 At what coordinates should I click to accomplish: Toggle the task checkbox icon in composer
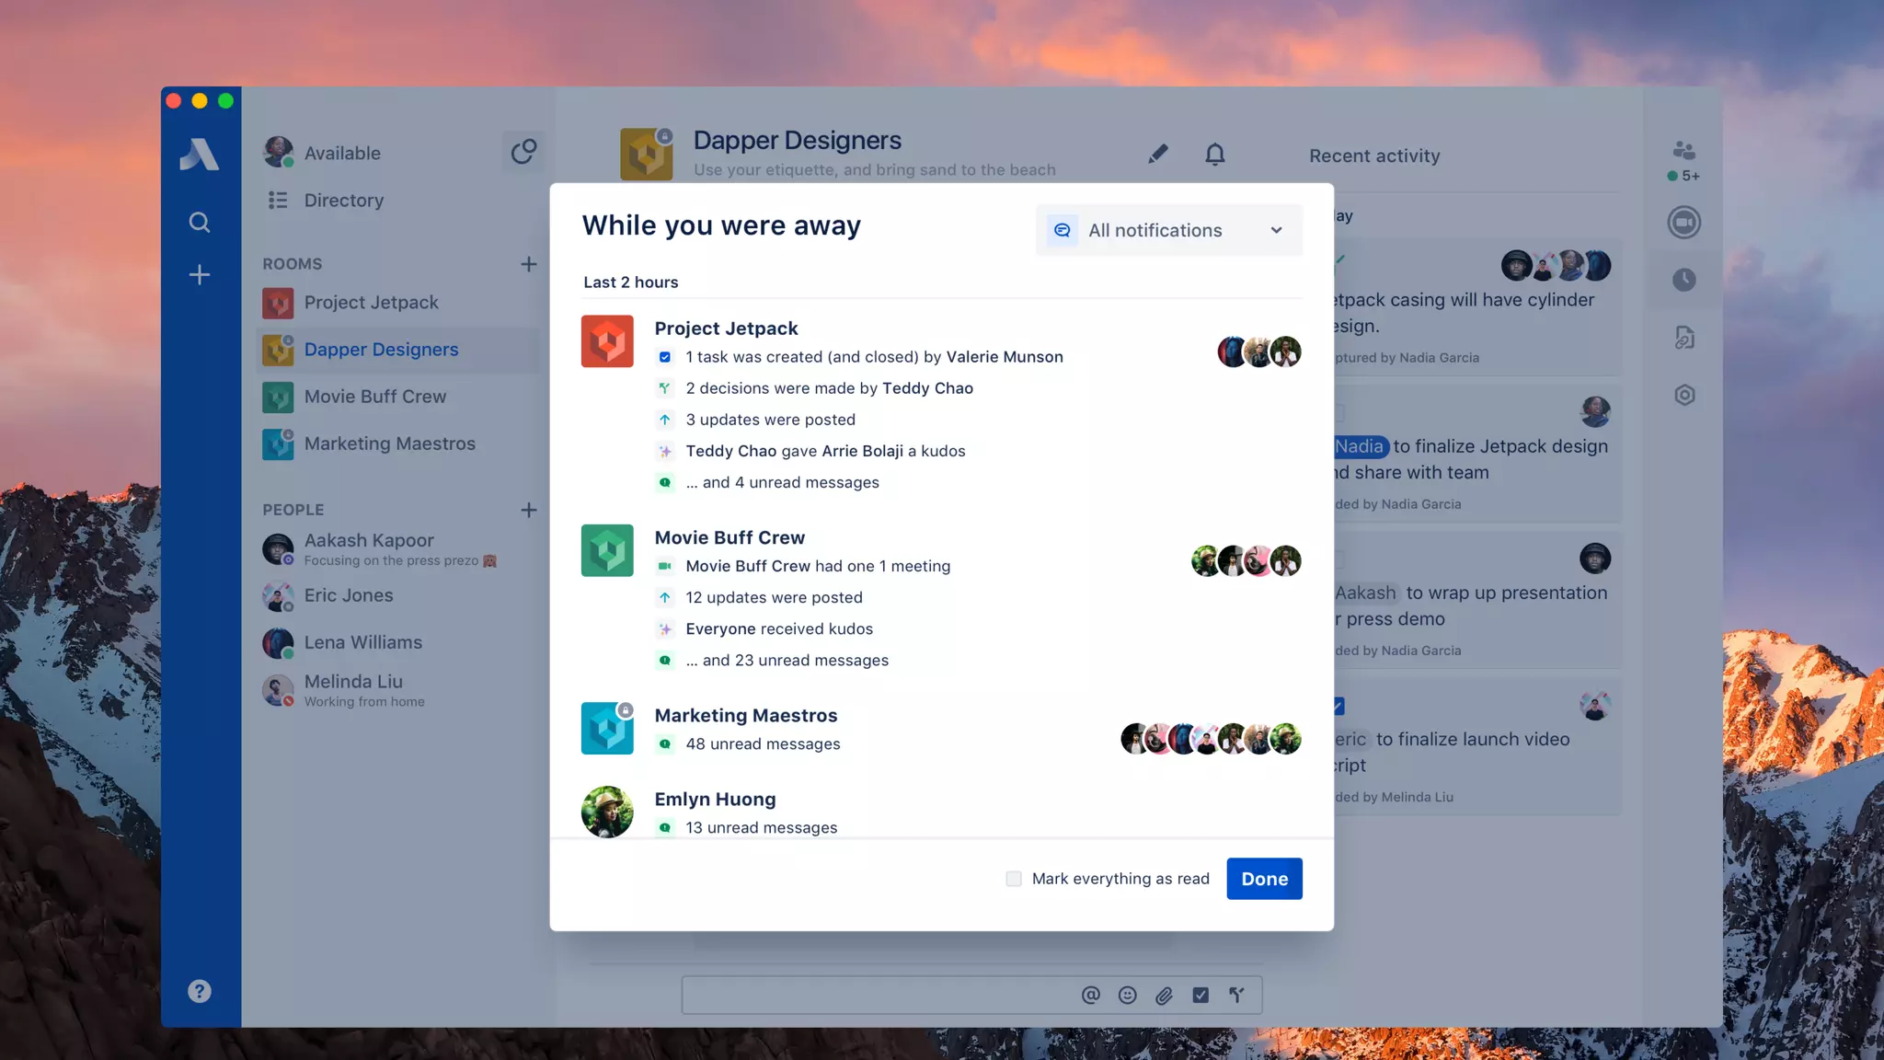[1200, 995]
